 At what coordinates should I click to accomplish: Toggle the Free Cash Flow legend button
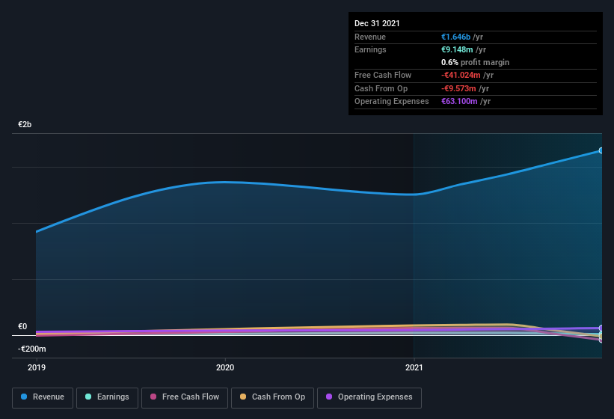(185, 397)
